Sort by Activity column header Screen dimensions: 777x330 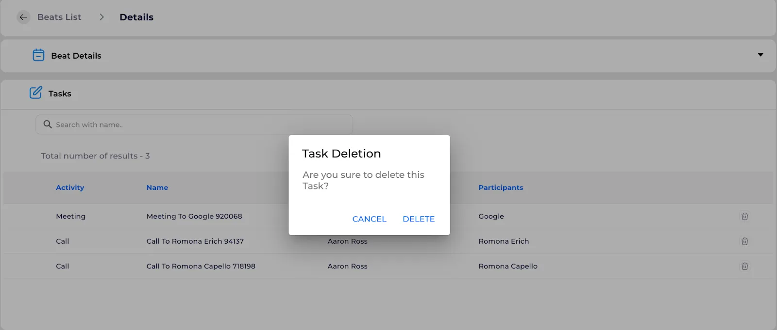70,188
